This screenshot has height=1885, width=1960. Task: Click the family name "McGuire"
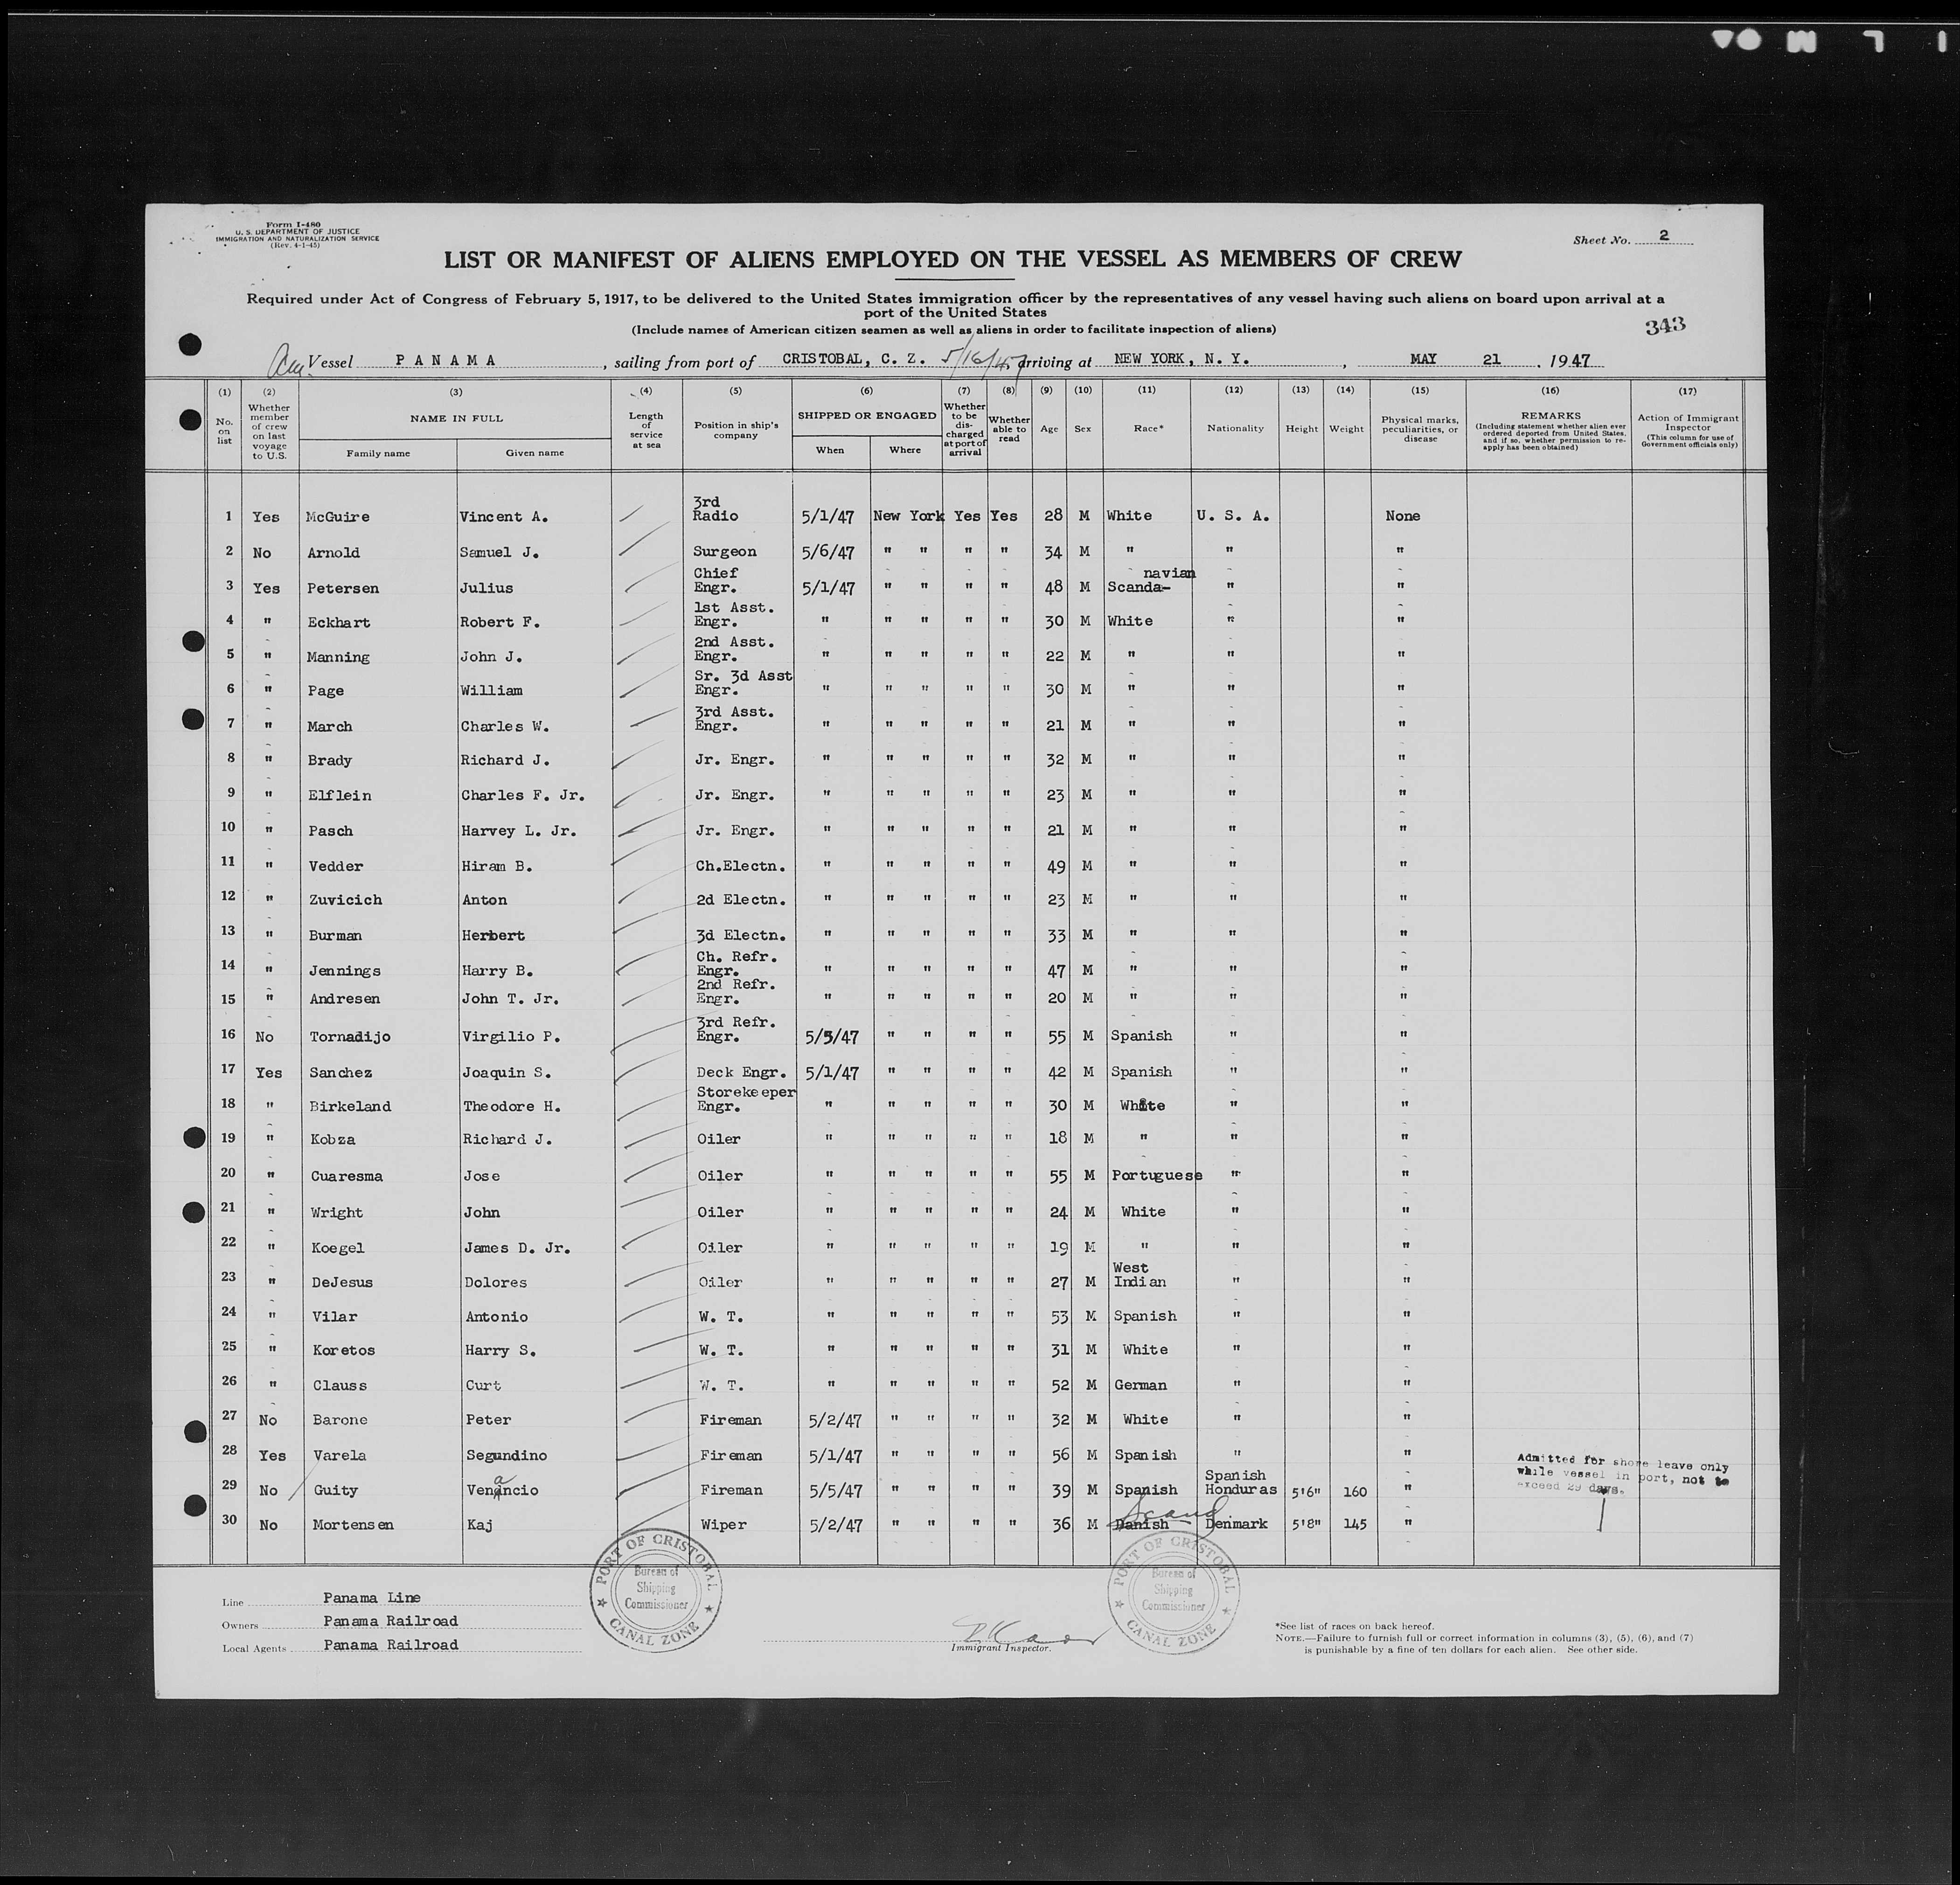point(338,517)
